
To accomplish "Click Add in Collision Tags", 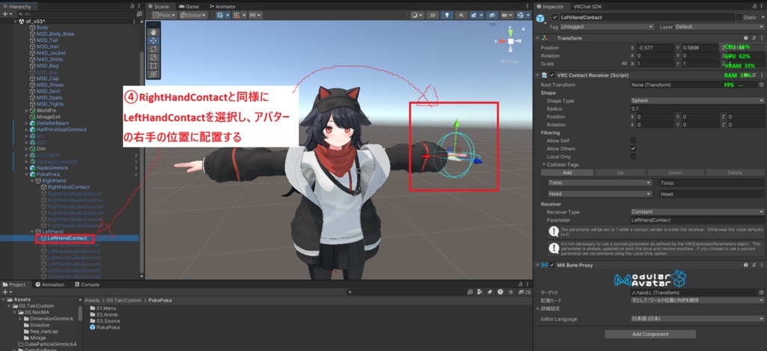I will tap(568, 173).
